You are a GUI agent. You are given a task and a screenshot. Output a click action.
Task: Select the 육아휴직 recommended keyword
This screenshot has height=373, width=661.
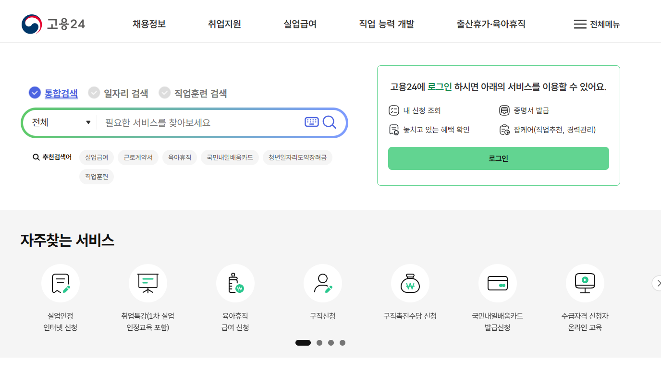(180, 157)
